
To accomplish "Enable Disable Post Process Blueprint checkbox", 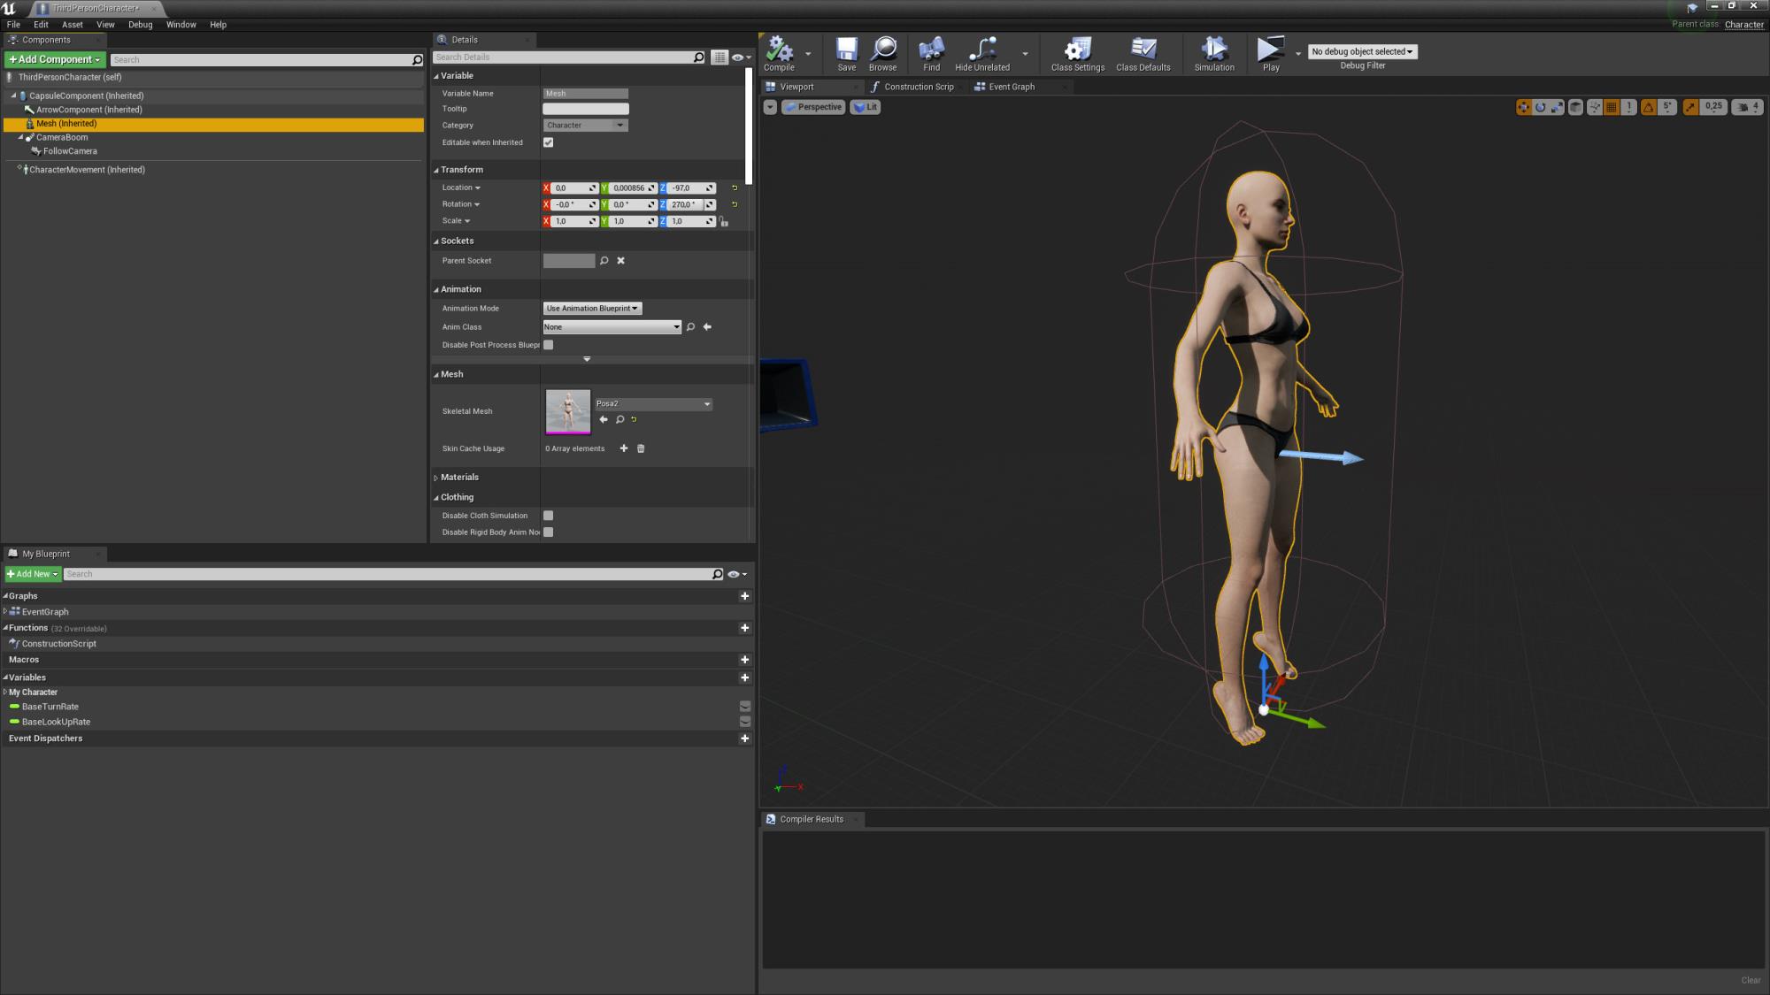I will tap(548, 345).
